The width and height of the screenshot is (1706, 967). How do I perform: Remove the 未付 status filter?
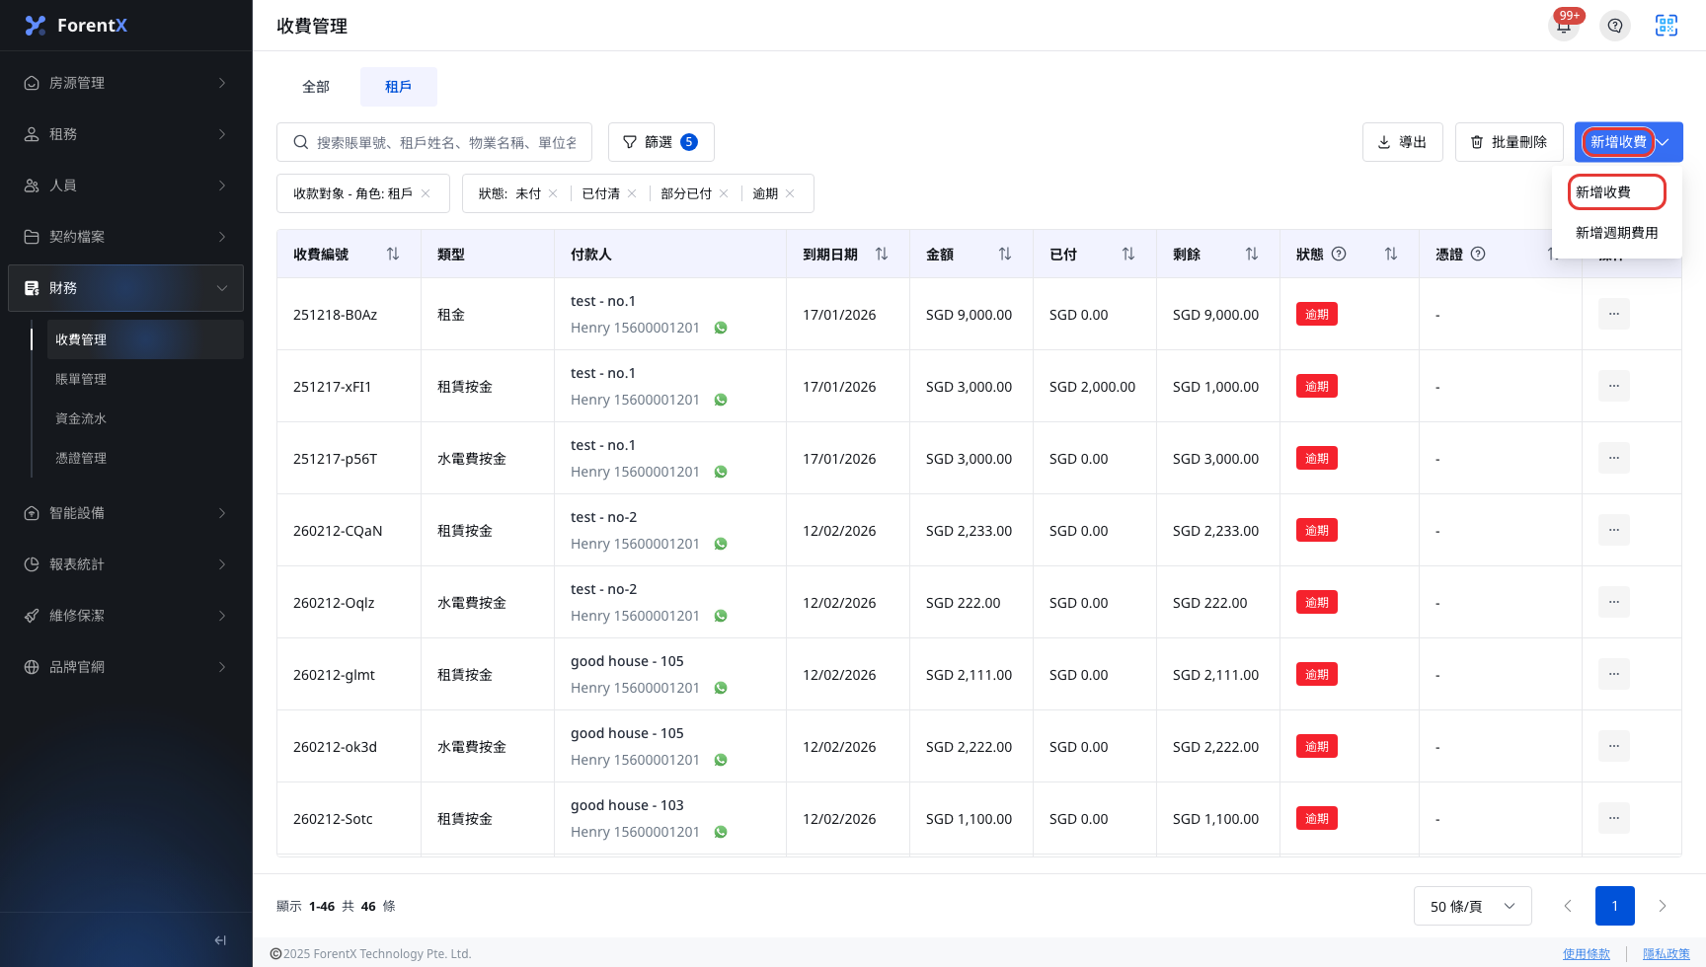(x=553, y=193)
